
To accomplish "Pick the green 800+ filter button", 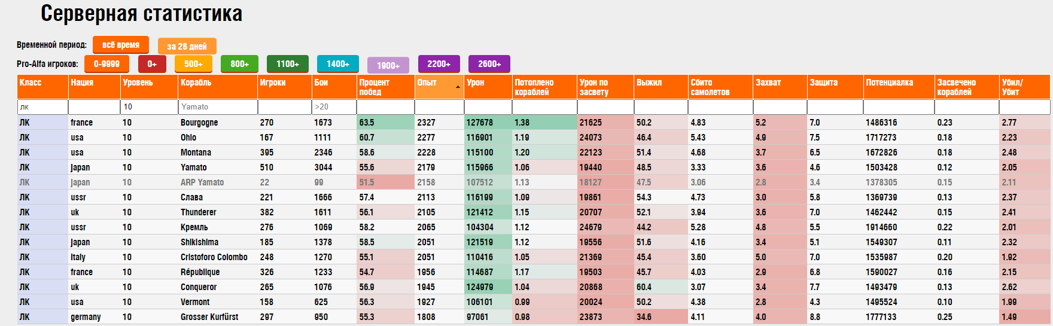I will pos(239,63).
